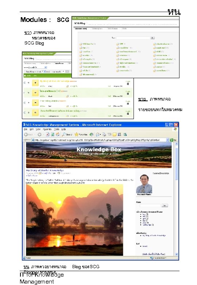Open the 'golf' category link in sidebar
This screenshot has height=285, width=197.
[x=145, y=218]
